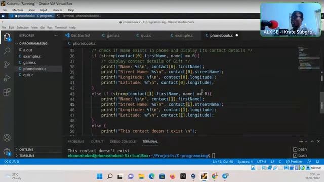Open the Run menu in VS Code
This screenshot has height=182, width=324.
click(50, 27)
